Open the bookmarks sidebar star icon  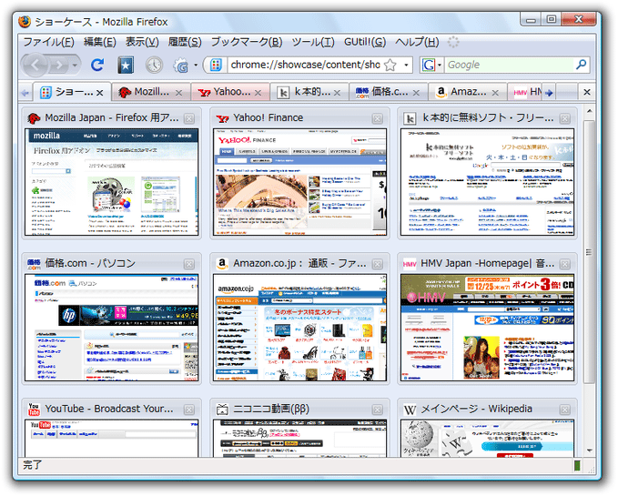tap(126, 65)
